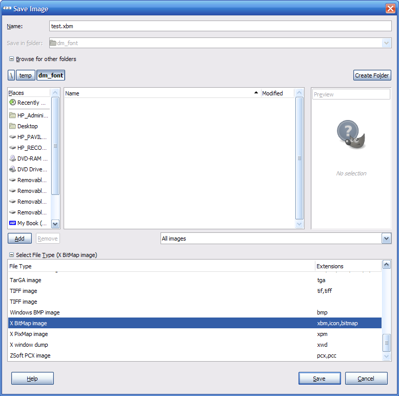The height and width of the screenshot is (396, 399).
Task: Click Places list scroll up arrow
Action: click(55, 92)
